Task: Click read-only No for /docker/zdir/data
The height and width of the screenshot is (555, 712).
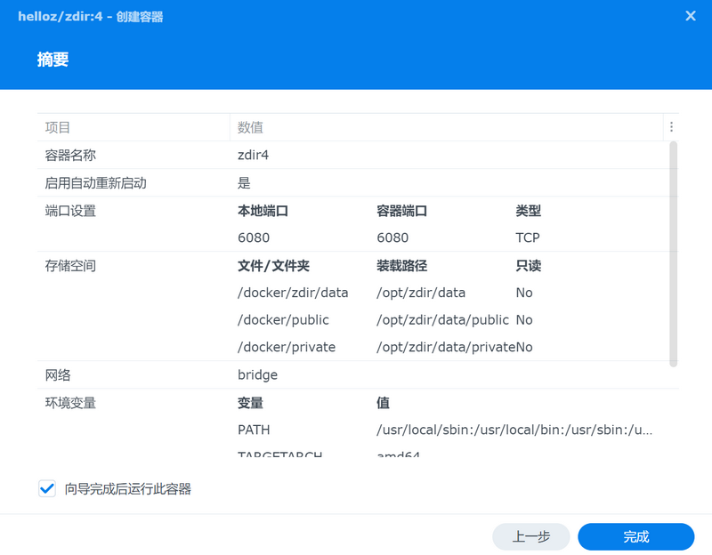Action: click(524, 293)
